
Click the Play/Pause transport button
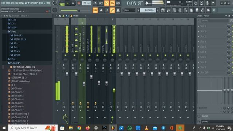coord(68,3)
